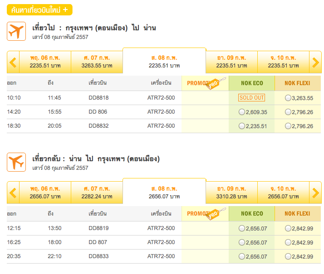This screenshot has width=324, height=274.
Task: Click the outbound flight airplane icon
Action: click(16, 31)
